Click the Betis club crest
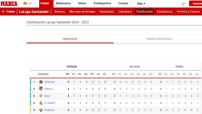This screenshot has height=114, width=202. 41,96
